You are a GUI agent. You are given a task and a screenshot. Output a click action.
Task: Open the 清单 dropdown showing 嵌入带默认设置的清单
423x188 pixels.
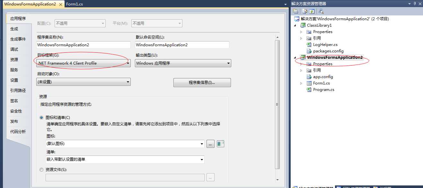coord(125,159)
